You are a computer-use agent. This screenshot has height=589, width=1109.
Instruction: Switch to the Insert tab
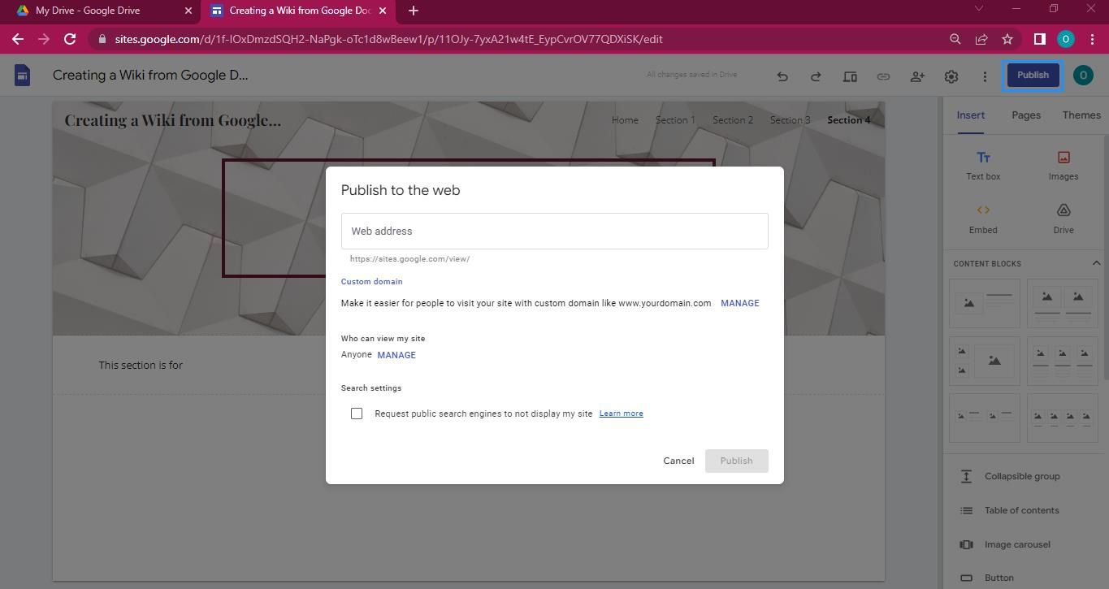point(970,115)
